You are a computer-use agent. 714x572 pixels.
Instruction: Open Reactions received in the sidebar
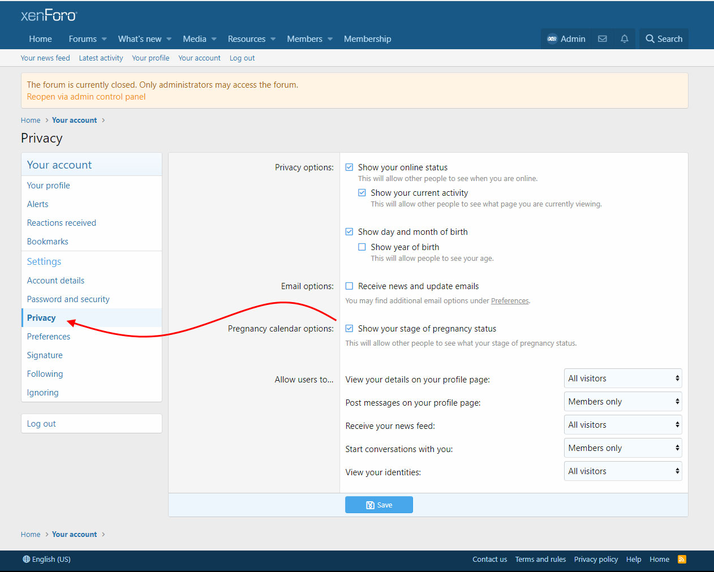click(92, 223)
